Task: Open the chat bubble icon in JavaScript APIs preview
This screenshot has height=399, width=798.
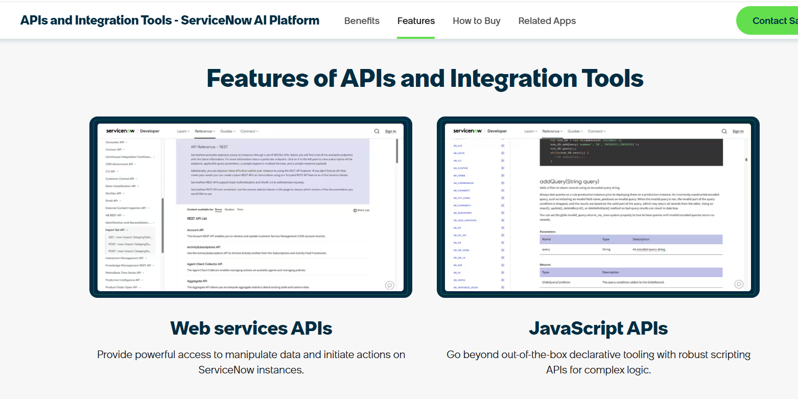Action: click(x=739, y=284)
